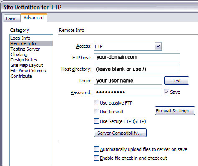Image resolution: width=198 pixels, height=166 pixels.
Task: Click the Test connection button
Action: coord(177,81)
